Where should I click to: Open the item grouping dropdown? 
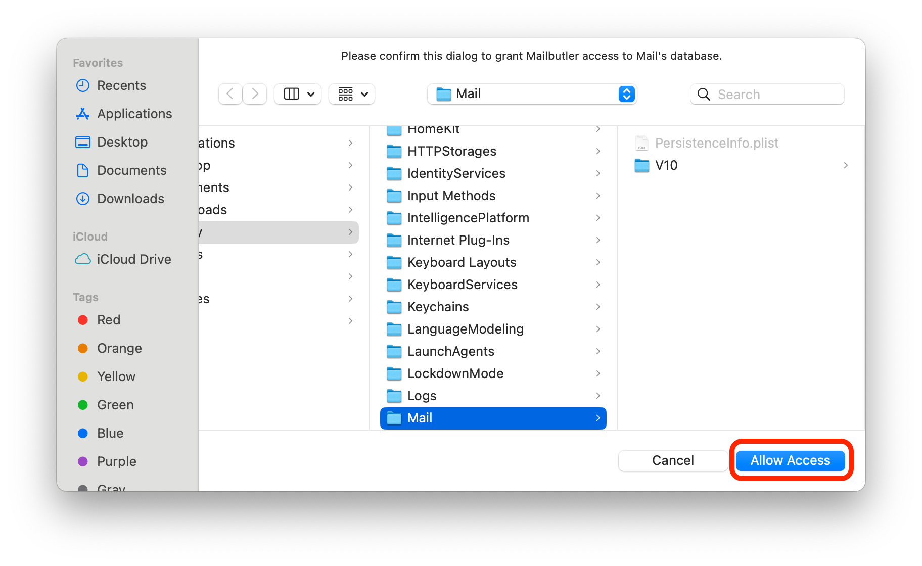tap(352, 94)
